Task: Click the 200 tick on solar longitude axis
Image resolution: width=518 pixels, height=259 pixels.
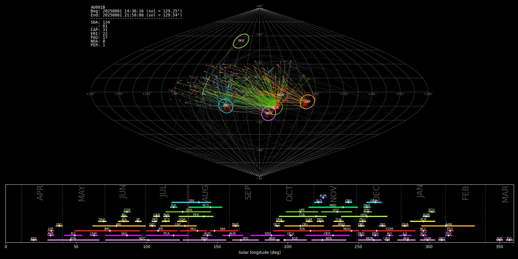Action: click(x=288, y=247)
